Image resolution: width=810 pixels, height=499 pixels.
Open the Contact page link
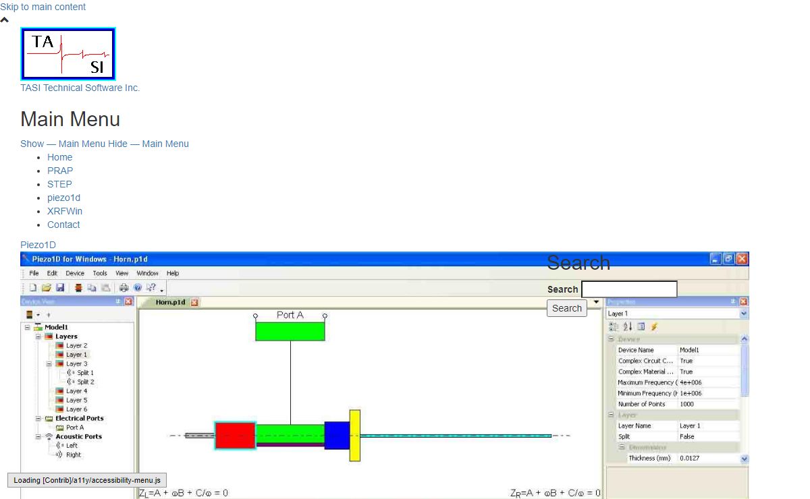click(63, 225)
